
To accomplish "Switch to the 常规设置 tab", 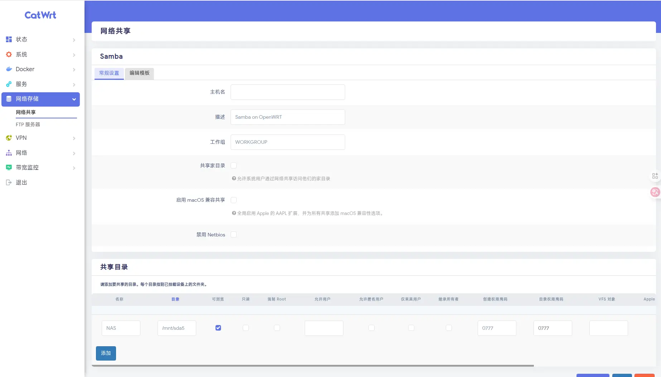I will pyautogui.click(x=109, y=73).
